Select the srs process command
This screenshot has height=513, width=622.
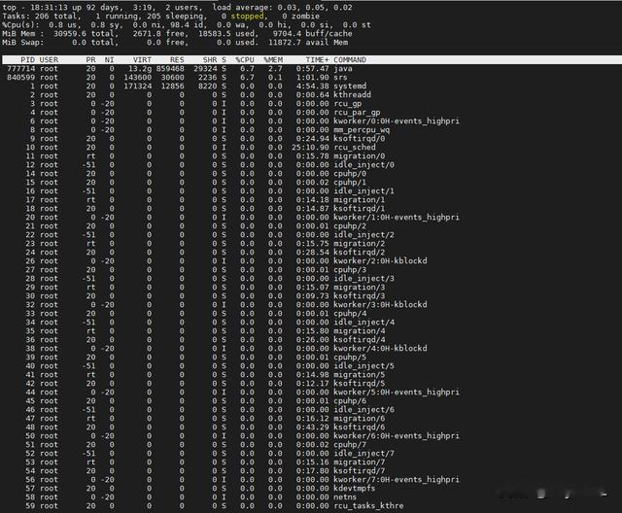pyautogui.click(x=340, y=78)
